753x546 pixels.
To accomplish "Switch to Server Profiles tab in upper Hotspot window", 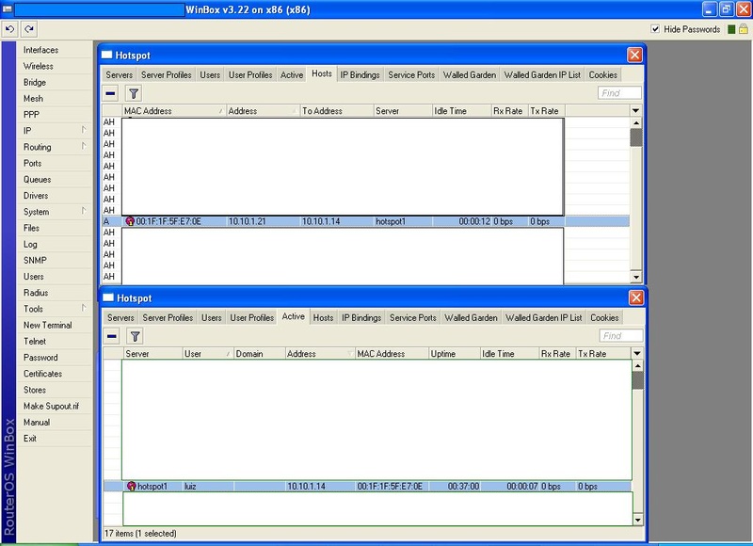I will (167, 75).
